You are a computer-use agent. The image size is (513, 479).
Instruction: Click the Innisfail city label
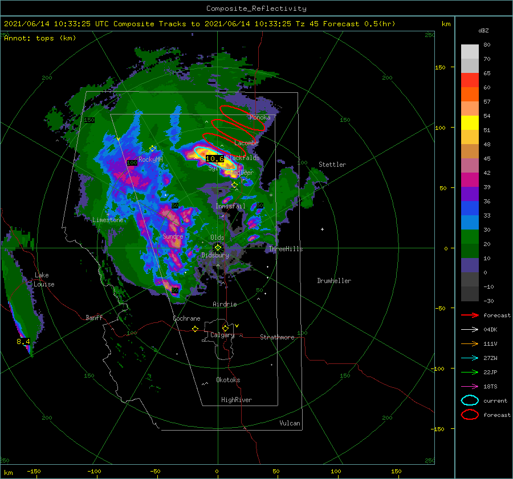point(230,206)
